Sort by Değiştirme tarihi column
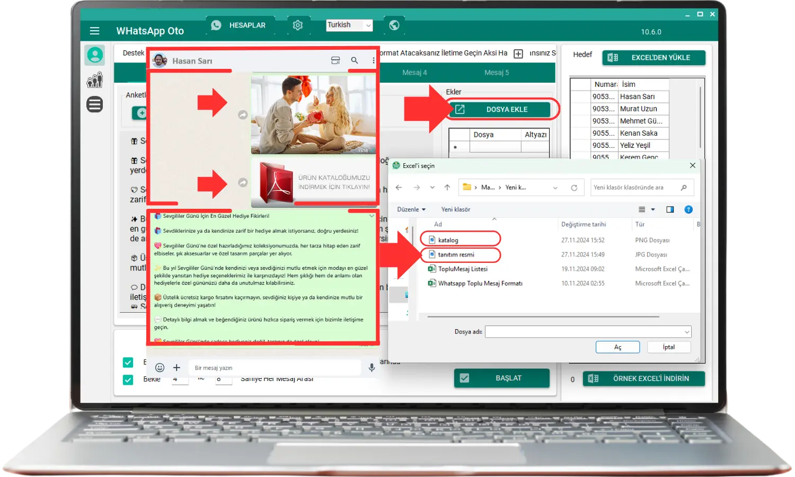795x477 pixels. [584, 224]
